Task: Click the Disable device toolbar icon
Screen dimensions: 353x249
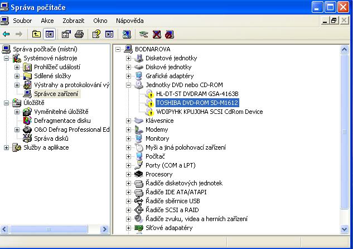Action: tap(170, 34)
